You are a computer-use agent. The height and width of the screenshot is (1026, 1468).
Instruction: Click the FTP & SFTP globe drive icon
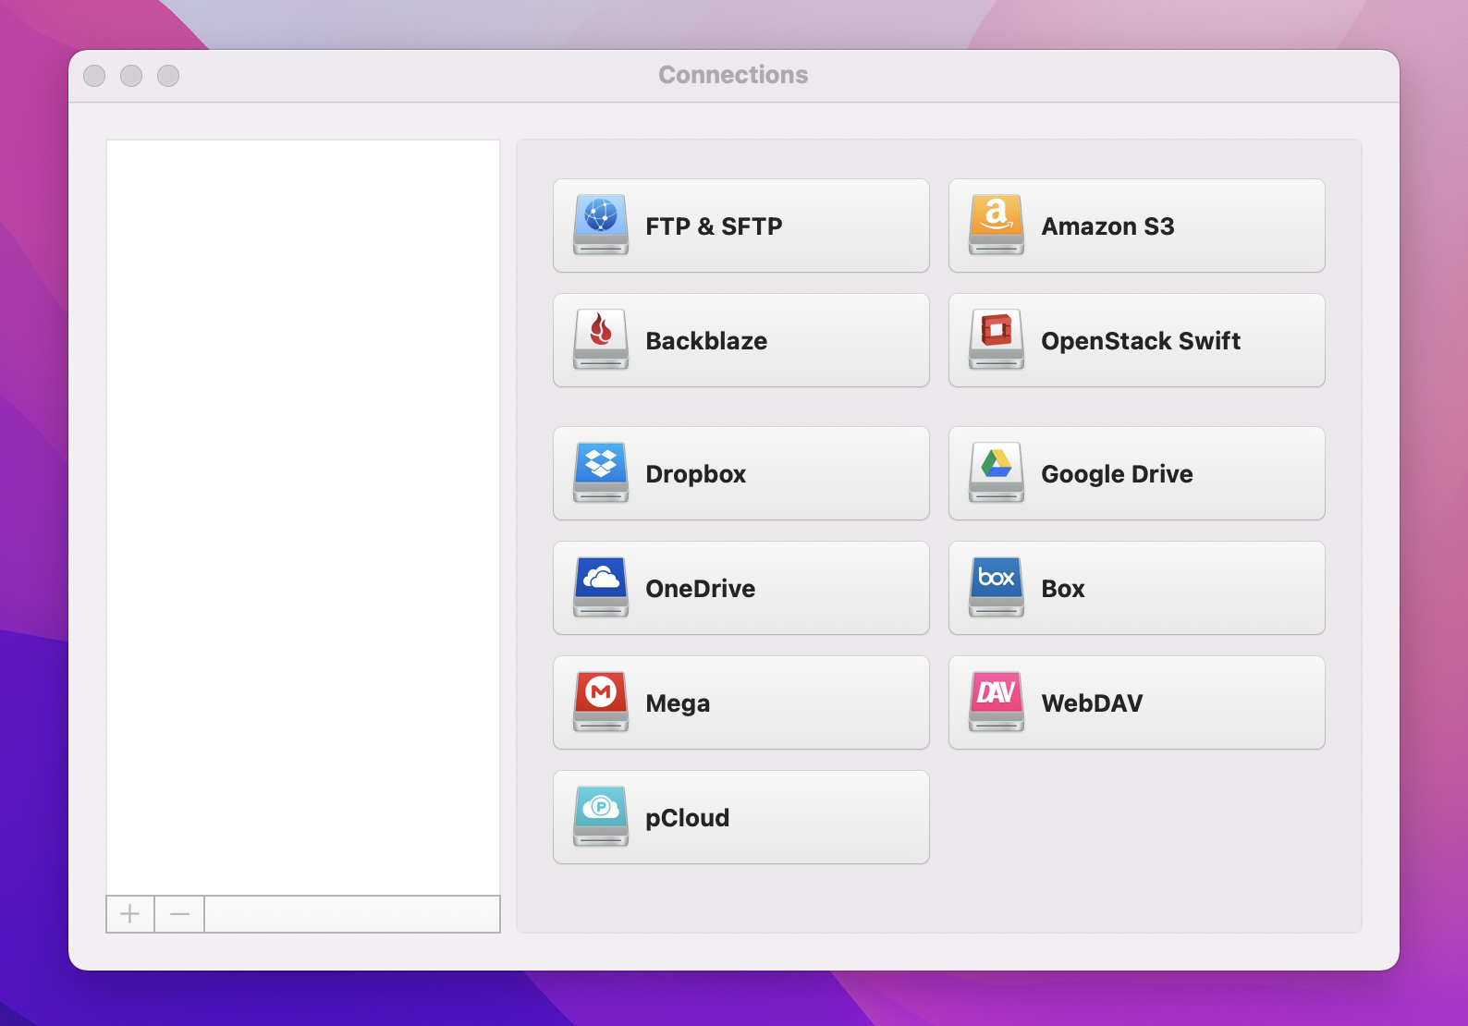pos(601,225)
